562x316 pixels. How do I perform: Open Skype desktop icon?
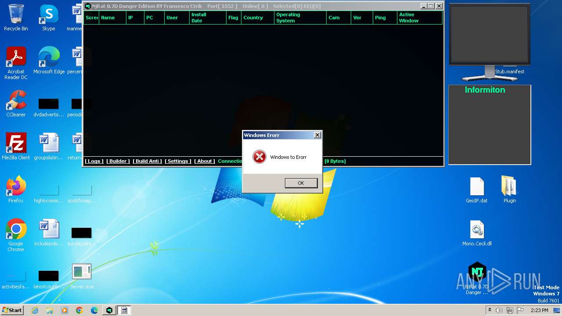pos(48,18)
